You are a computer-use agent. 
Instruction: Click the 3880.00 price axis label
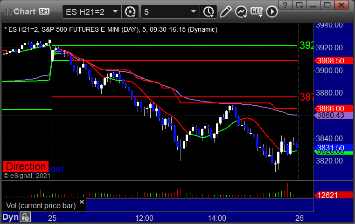[329, 93]
